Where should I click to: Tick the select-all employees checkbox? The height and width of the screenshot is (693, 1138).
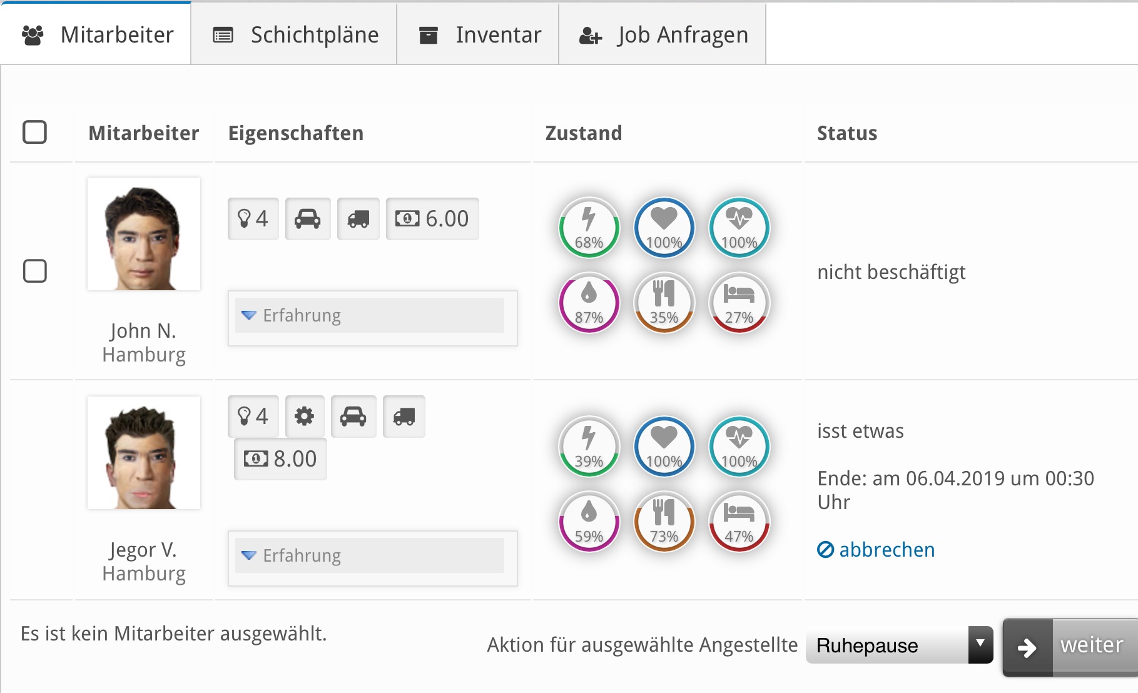[34, 133]
